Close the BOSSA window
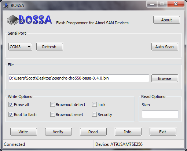 [176, 4]
